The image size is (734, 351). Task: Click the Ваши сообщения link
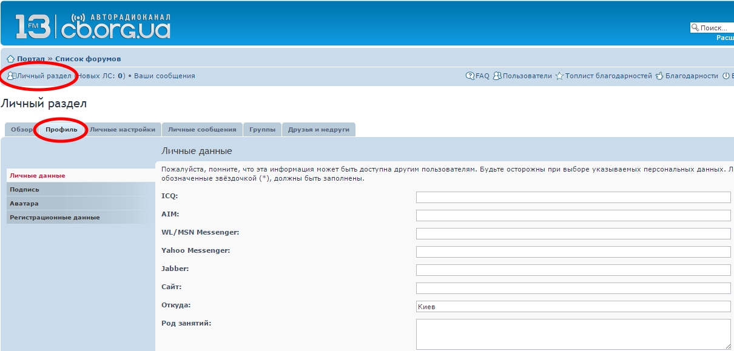pyautogui.click(x=164, y=76)
